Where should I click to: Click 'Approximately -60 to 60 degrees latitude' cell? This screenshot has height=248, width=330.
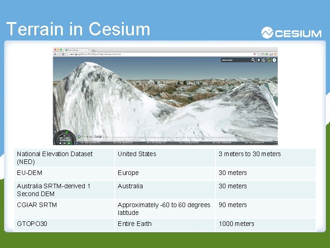click(x=165, y=209)
